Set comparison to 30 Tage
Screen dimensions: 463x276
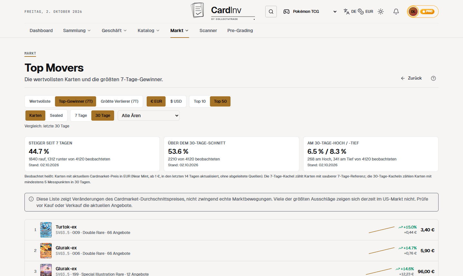click(x=103, y=116)
